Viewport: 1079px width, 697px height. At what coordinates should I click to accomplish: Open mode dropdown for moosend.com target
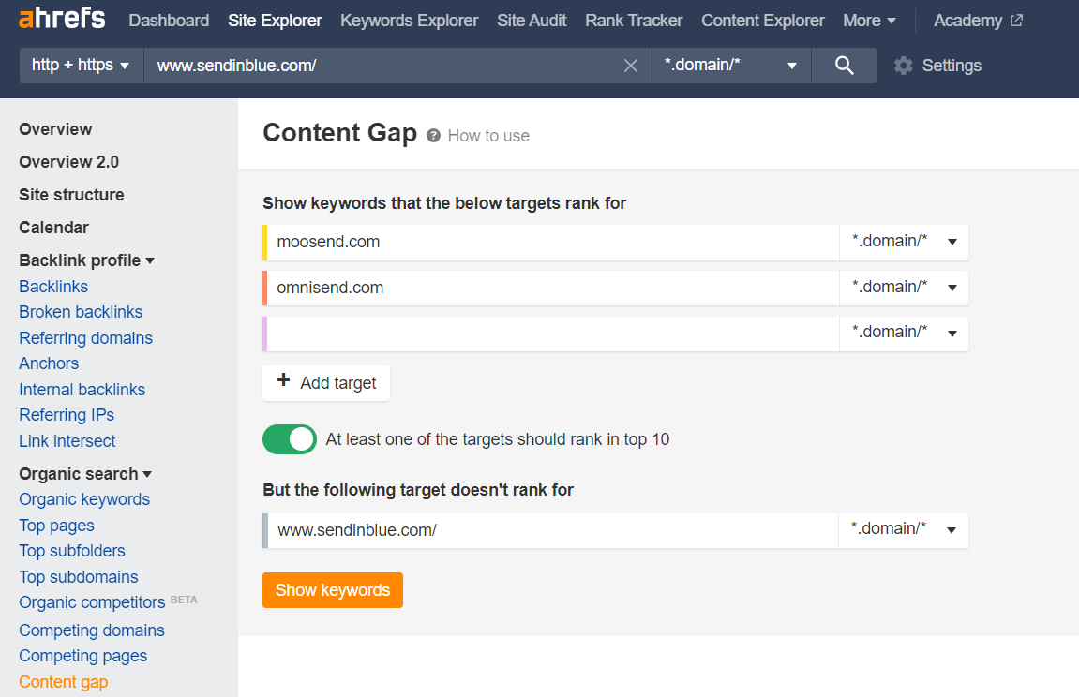[904, 242]
